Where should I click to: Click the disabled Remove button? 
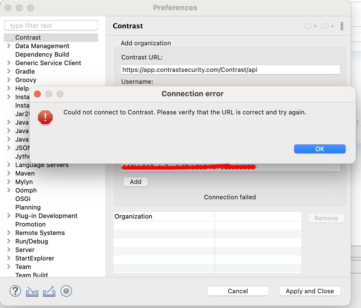(326, 218)
